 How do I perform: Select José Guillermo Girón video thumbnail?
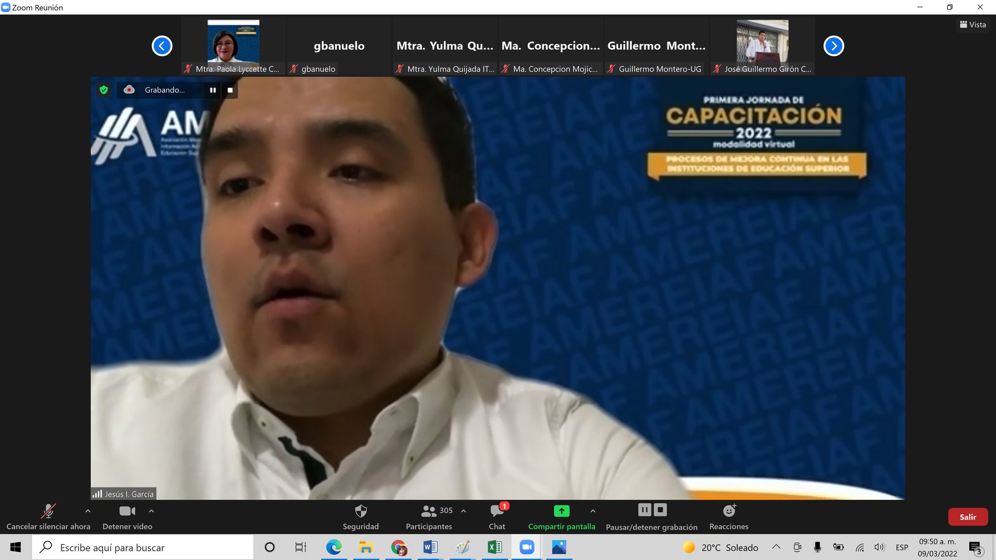(x=763, y=45)
